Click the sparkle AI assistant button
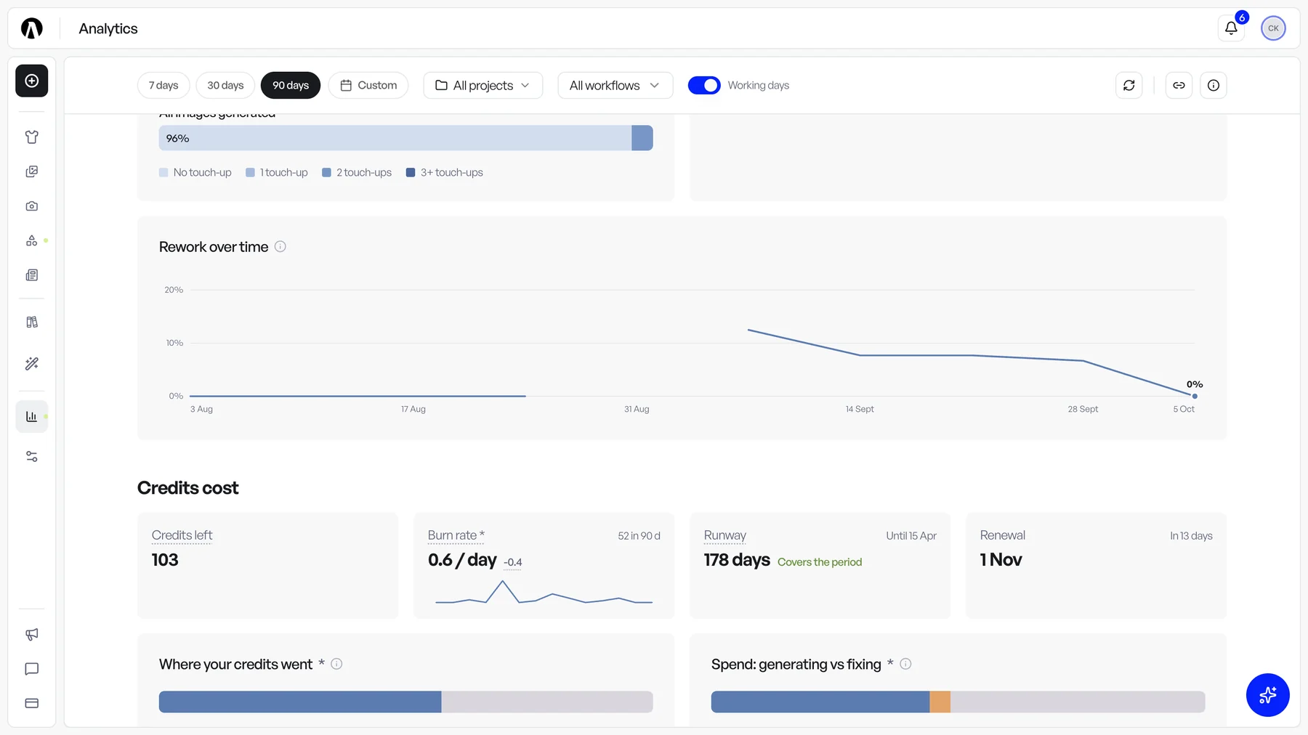1308x735 pixels. point(1267,695)
